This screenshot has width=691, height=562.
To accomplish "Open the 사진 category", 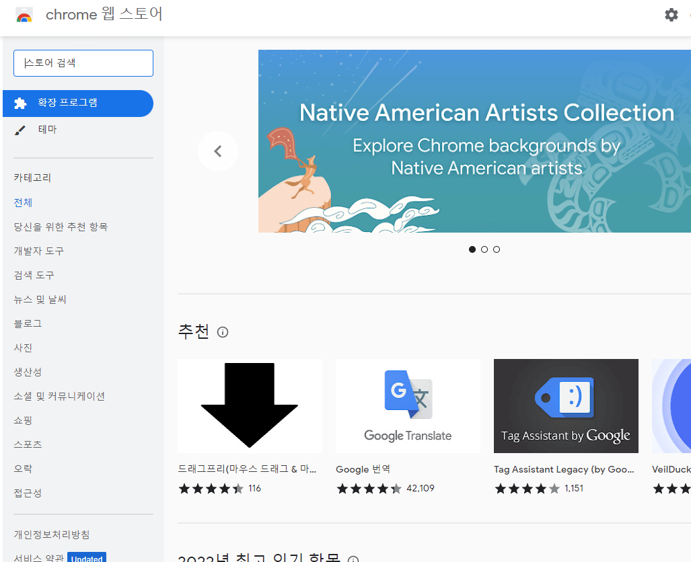I will (x=23, y=348).
